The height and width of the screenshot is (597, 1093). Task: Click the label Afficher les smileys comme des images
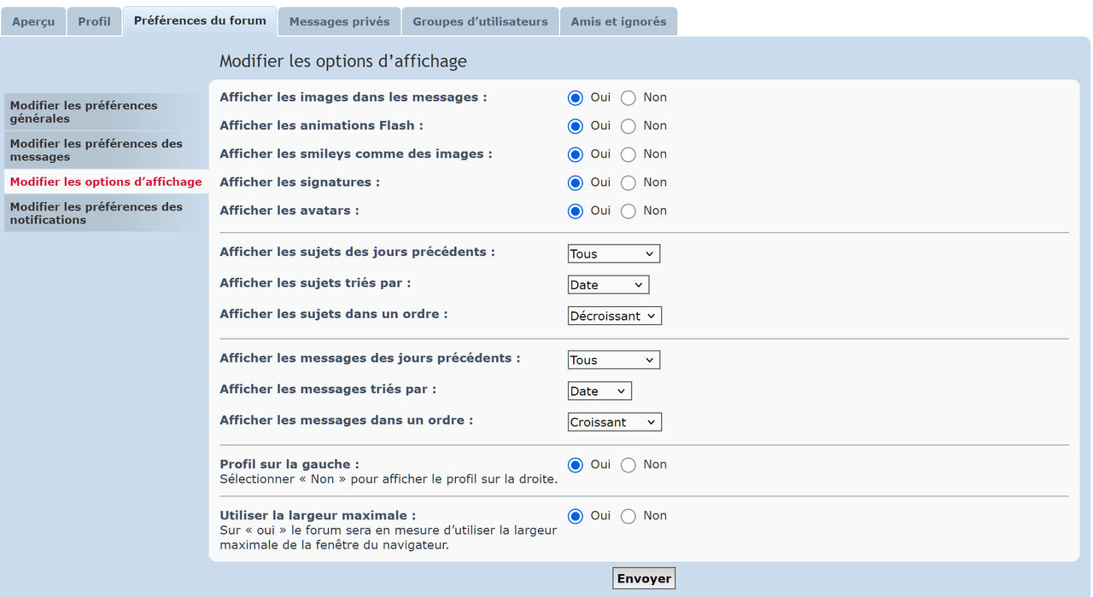click(x=356, y=154)
